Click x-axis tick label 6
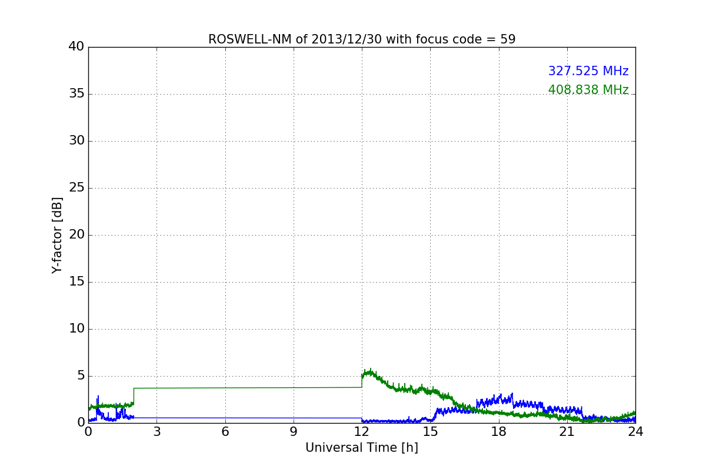The width and height of the screenshot is (706, 470). pos(225,432)
